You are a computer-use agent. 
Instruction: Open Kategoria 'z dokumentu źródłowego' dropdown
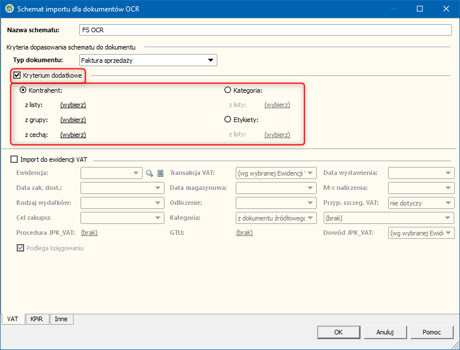tap(276, 218)
